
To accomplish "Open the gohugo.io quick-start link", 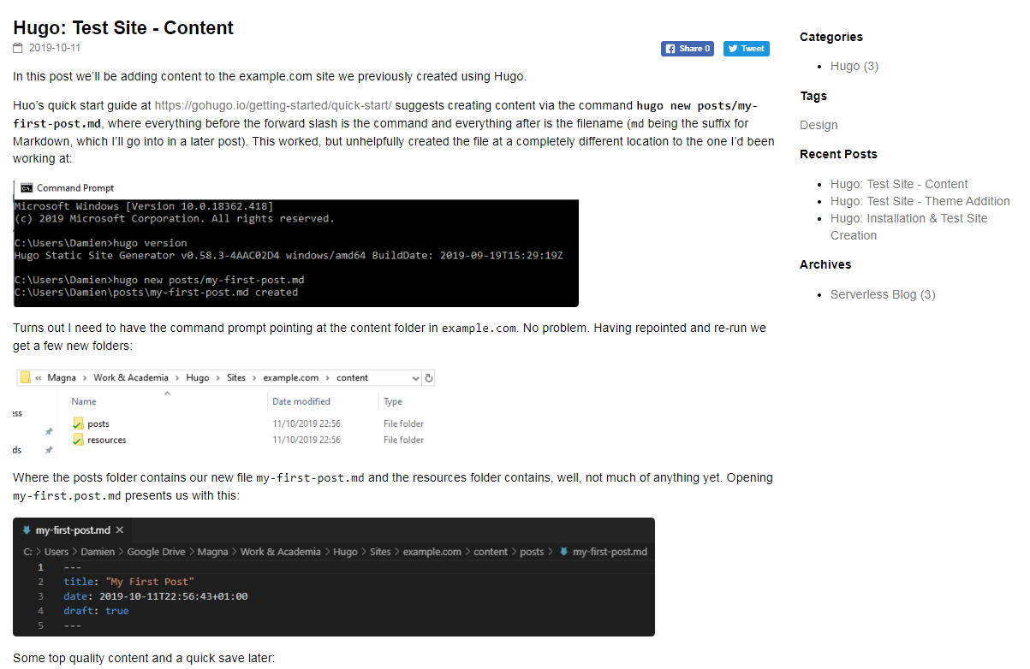I will (273, 106).
